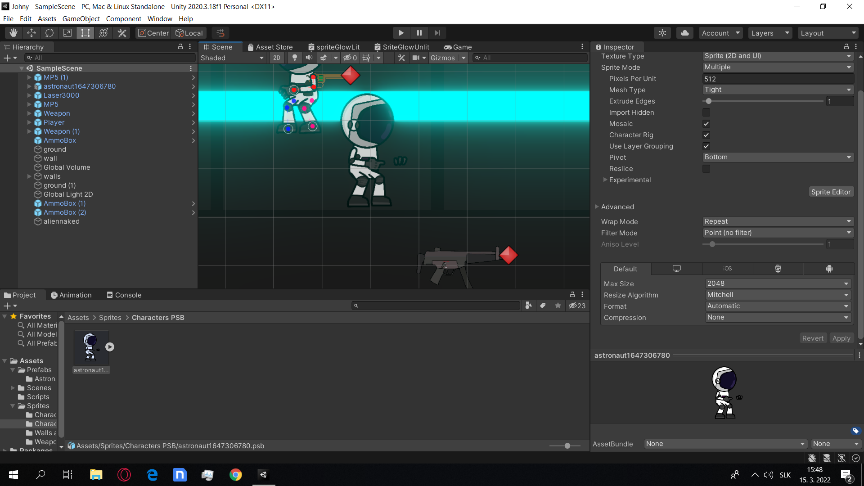864x486 pixels.
Task: Pause the game playback
Action: (419, 33)
